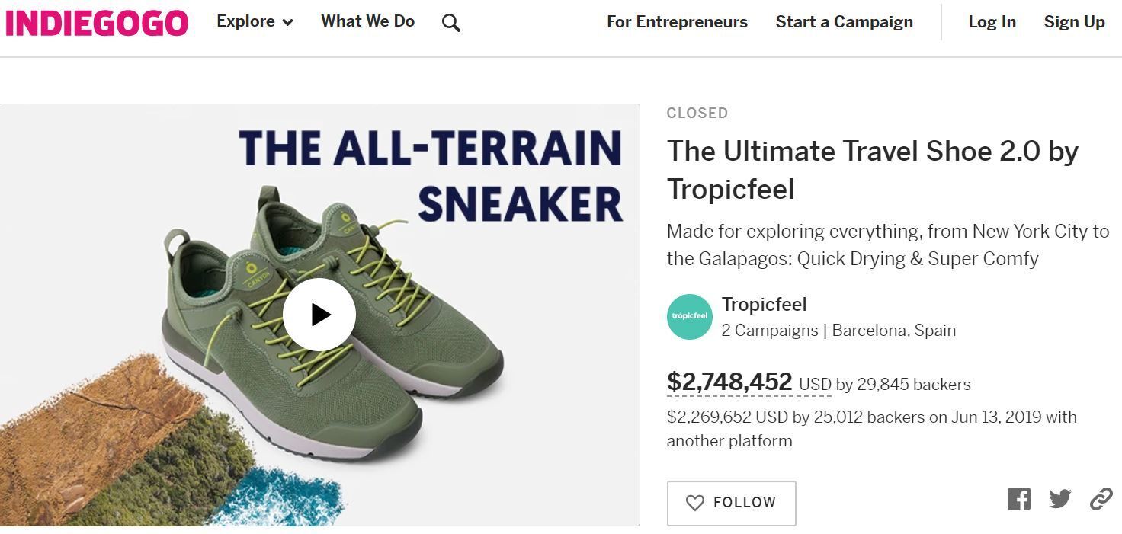The height and width of the screenshot is (534, 1122).
Task: Click Start a Campaign link
Action: pos(844,22)
